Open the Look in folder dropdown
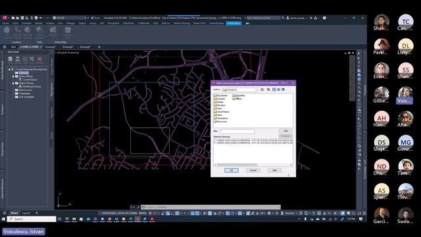Image resolution: width=421 pixels, height=237 pixels. 256,90
